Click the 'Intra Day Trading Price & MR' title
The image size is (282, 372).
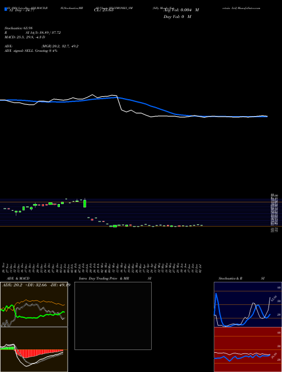(104, 278)
